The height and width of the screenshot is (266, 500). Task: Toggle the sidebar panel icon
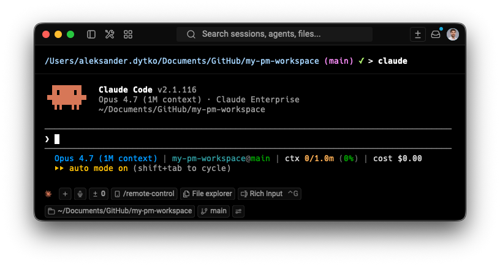coord(91,34)
